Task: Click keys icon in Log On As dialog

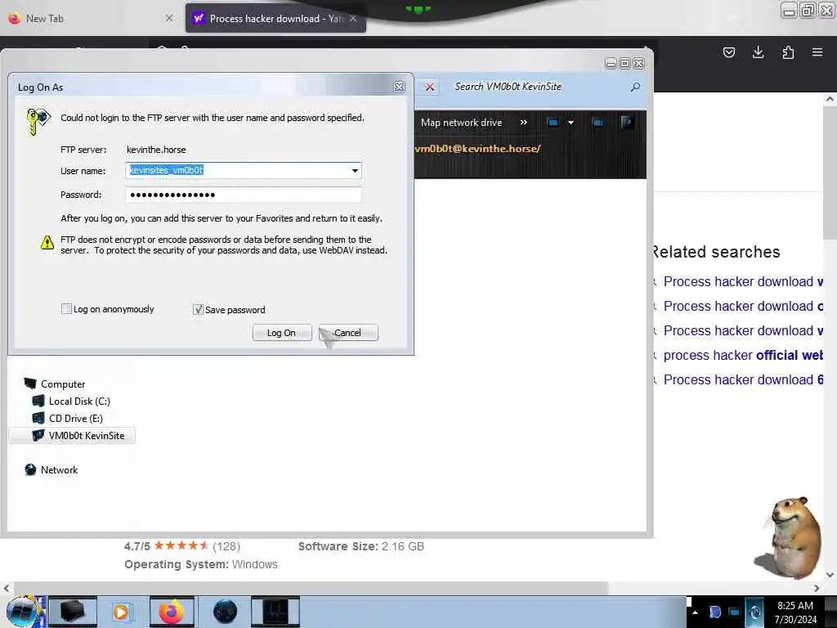Action: [x=38, y=121]
